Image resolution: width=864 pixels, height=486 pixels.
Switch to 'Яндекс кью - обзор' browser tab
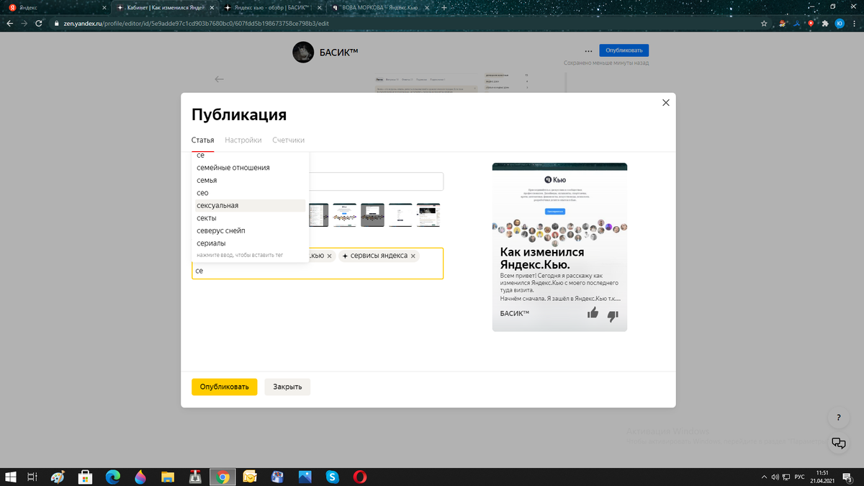point(273,7)
